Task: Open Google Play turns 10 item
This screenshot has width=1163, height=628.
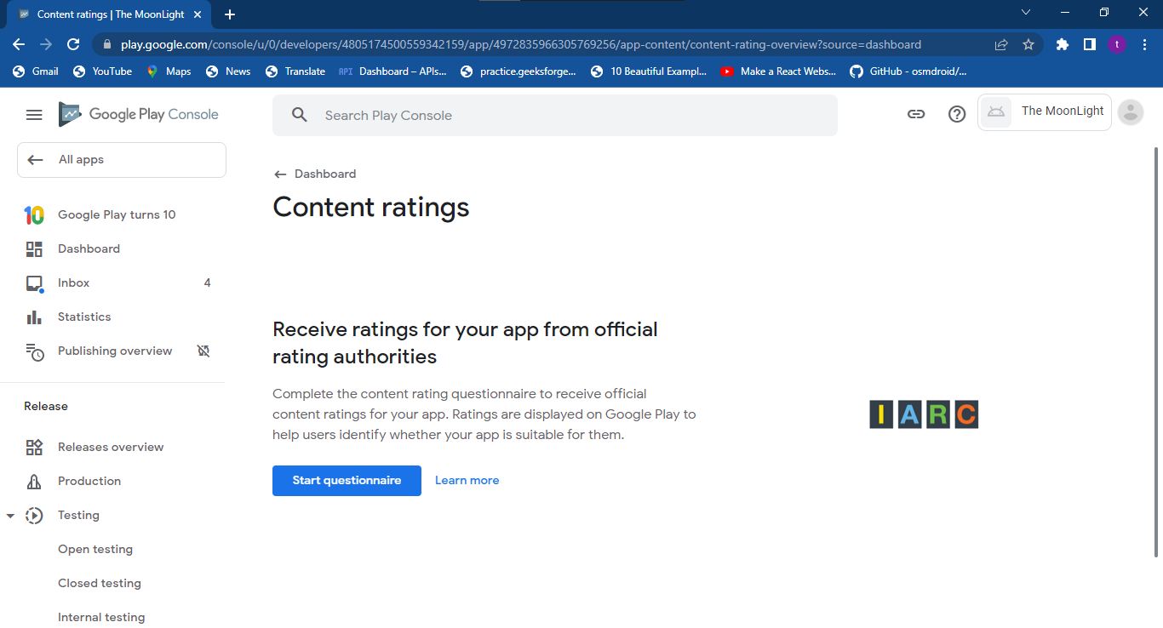Action: click(112, 215)
